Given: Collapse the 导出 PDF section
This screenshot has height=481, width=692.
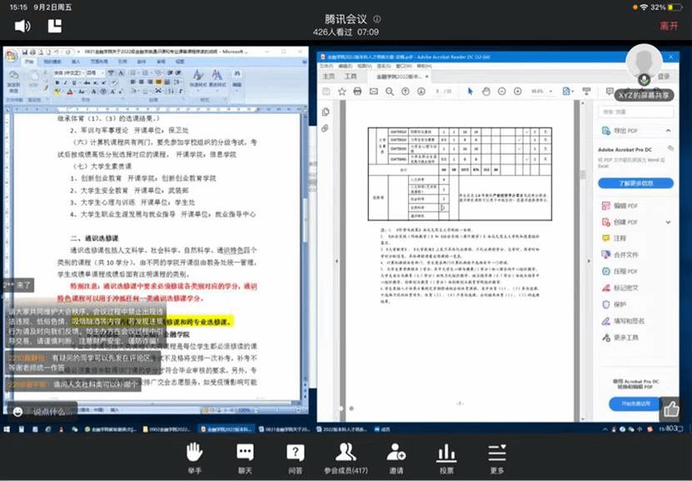Looking at the screenshot, I should (x=666, y=131).
